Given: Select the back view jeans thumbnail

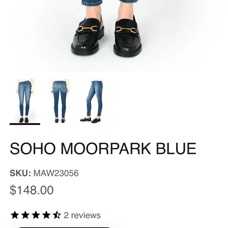Looking at the screenshot, I should pos(60,101).
